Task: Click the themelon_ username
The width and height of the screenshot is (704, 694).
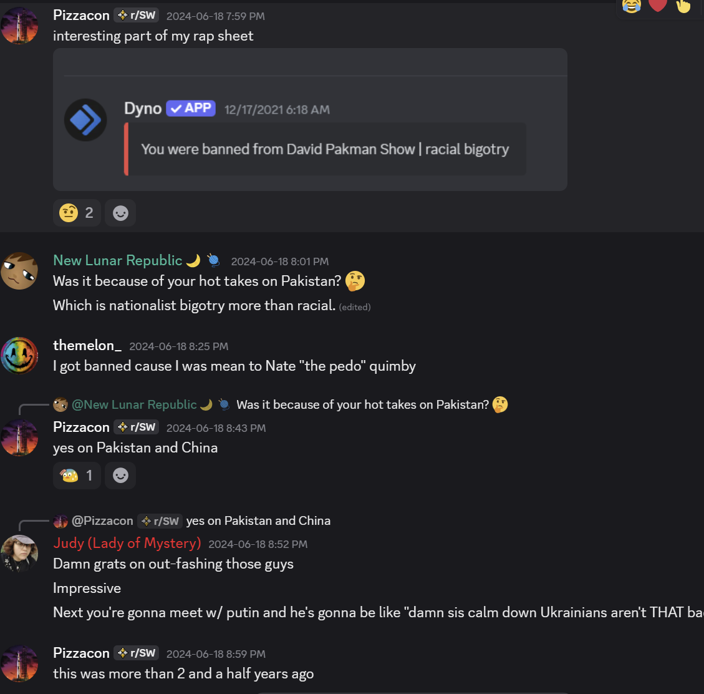Action: 87,345
